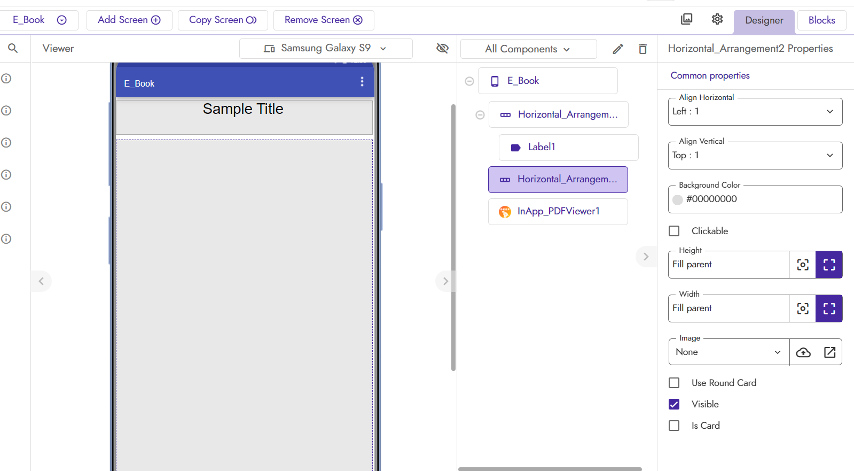The image size is (854, 471).
Task: Click the Width fit-content icon
Action: tap(803, 308)
